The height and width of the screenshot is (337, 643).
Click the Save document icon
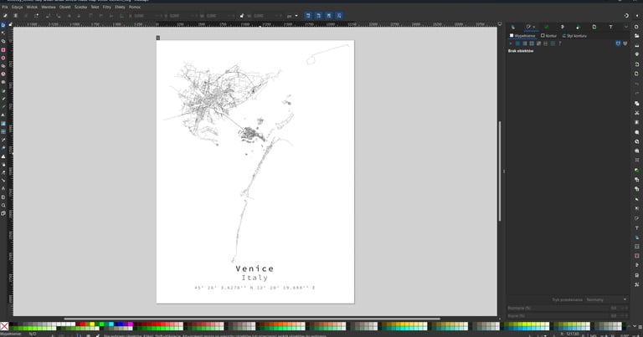[x=637, y=45]
